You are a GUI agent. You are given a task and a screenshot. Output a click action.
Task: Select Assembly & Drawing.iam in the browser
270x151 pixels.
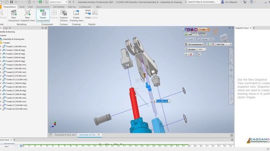(13, 39)
